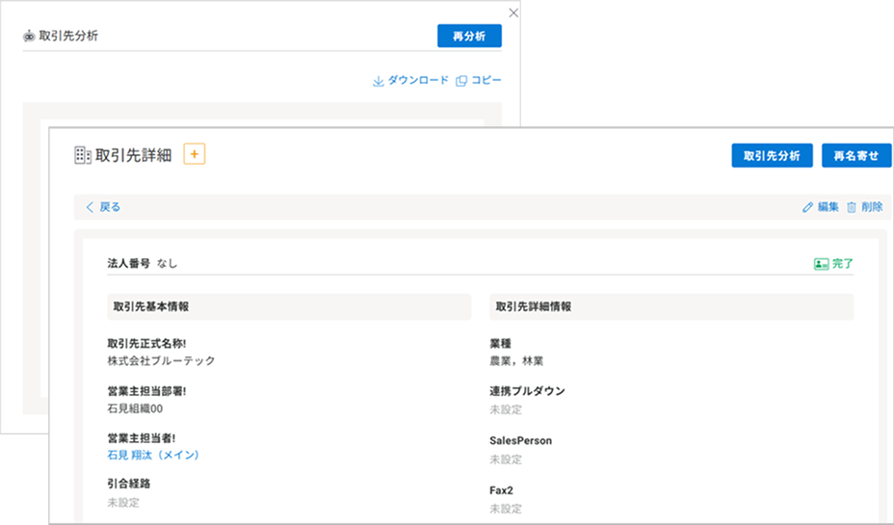Image resolution: width=894 pixels, height=525 pixels.
Task: Click the orange plus button
Action: [x=195, y=154]
